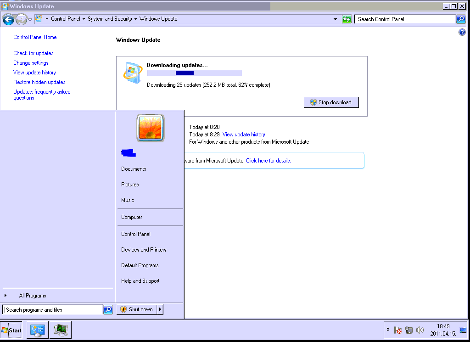Go back with the blue Back arrow
Screen dimensions: 470x342
[x=8, y=20]
